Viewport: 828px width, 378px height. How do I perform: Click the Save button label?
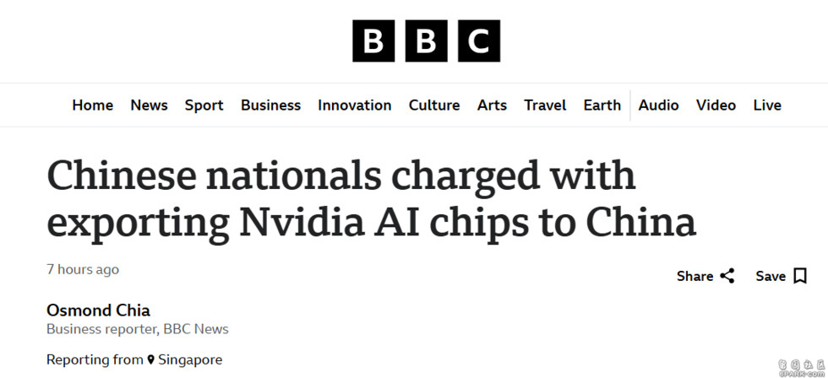770,276
